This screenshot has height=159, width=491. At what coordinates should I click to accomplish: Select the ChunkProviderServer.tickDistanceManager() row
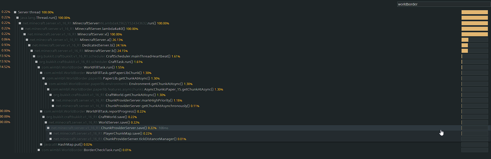coord(140,139)
